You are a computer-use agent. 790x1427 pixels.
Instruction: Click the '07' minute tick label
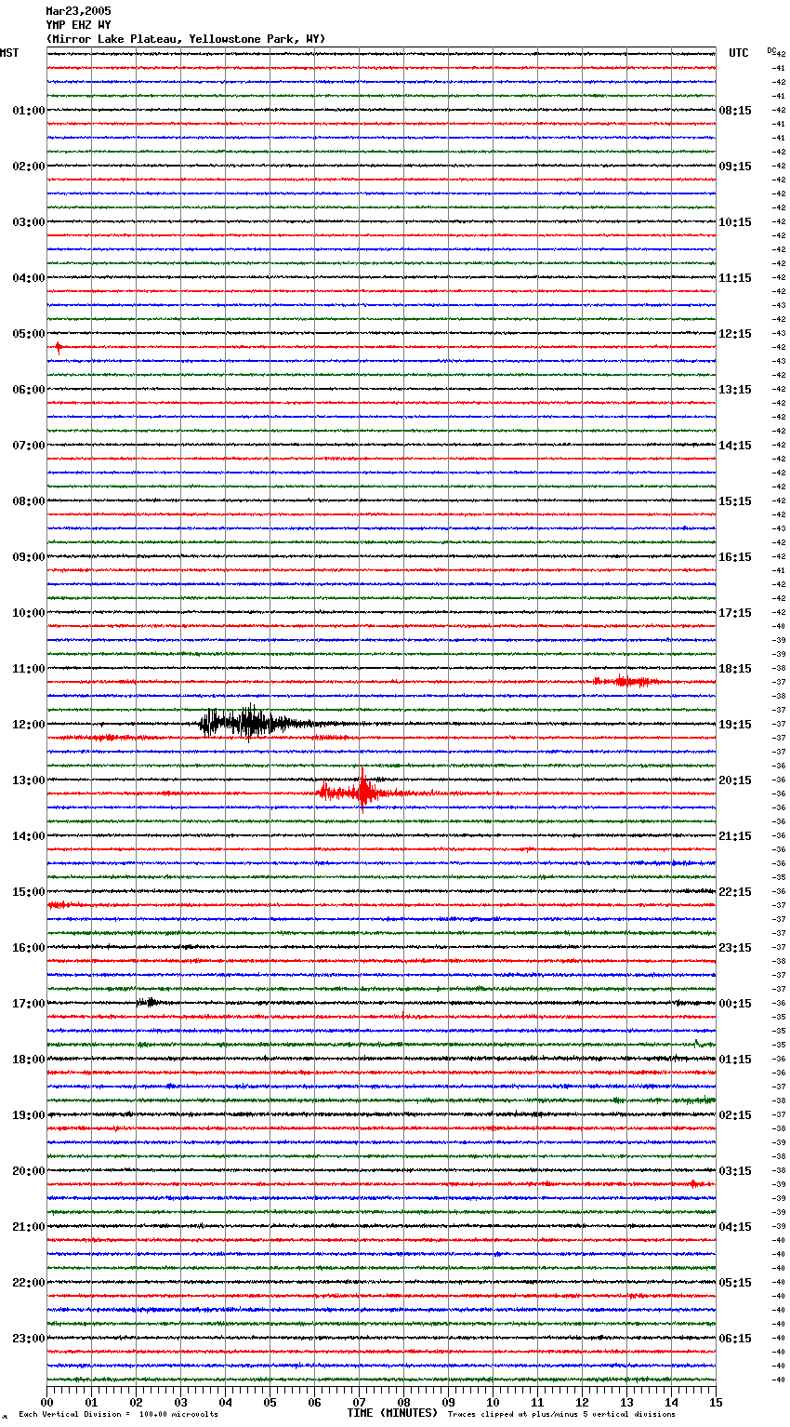pyautogui.click(x=360, y=1402)
